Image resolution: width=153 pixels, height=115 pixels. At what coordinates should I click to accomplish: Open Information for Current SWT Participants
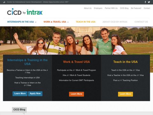[x=76, y=80]
